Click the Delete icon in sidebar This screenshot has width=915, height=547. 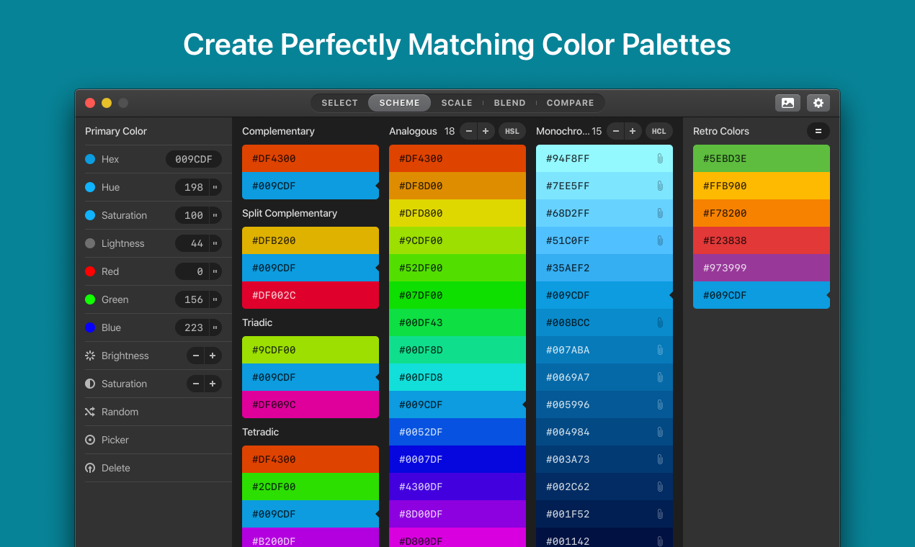coord(90,468)
